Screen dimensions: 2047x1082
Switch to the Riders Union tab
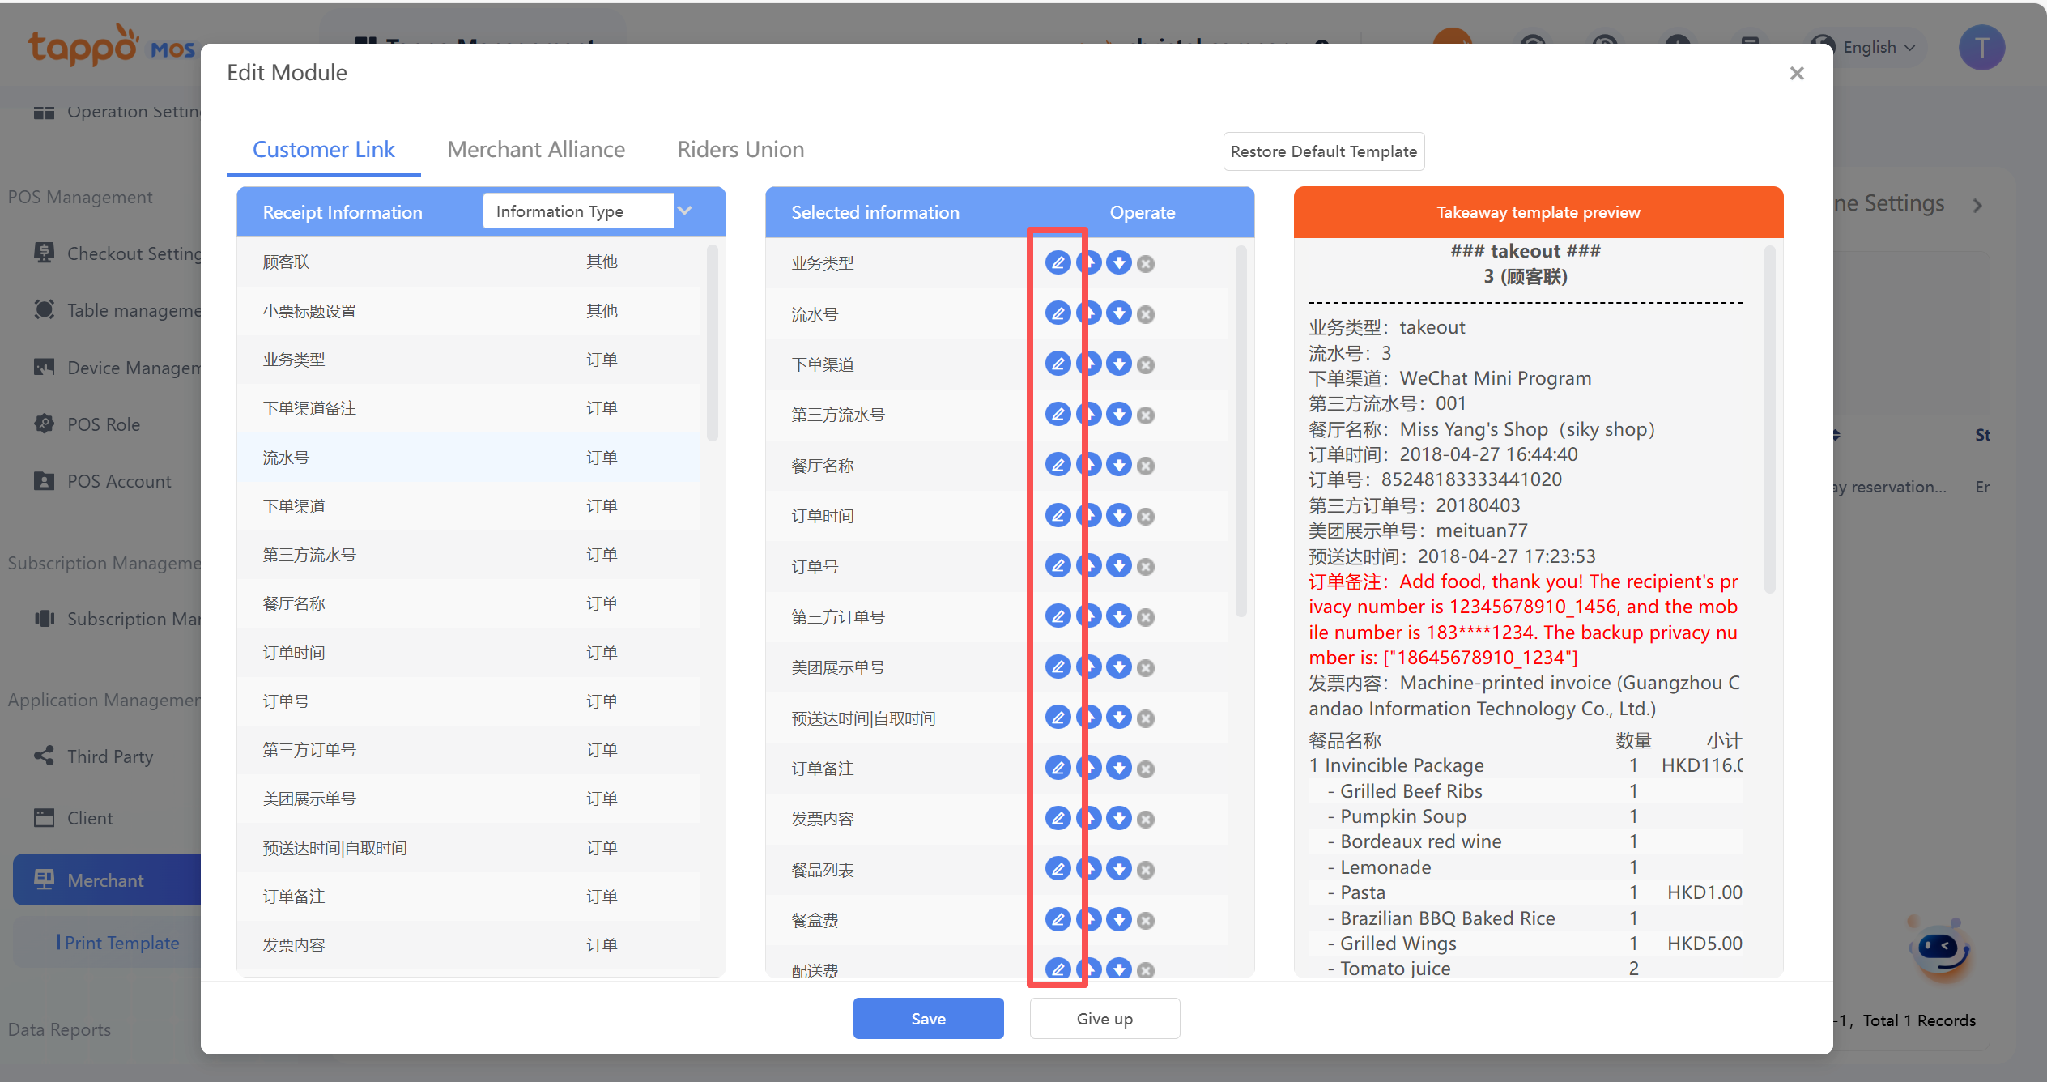pos(740,150)
